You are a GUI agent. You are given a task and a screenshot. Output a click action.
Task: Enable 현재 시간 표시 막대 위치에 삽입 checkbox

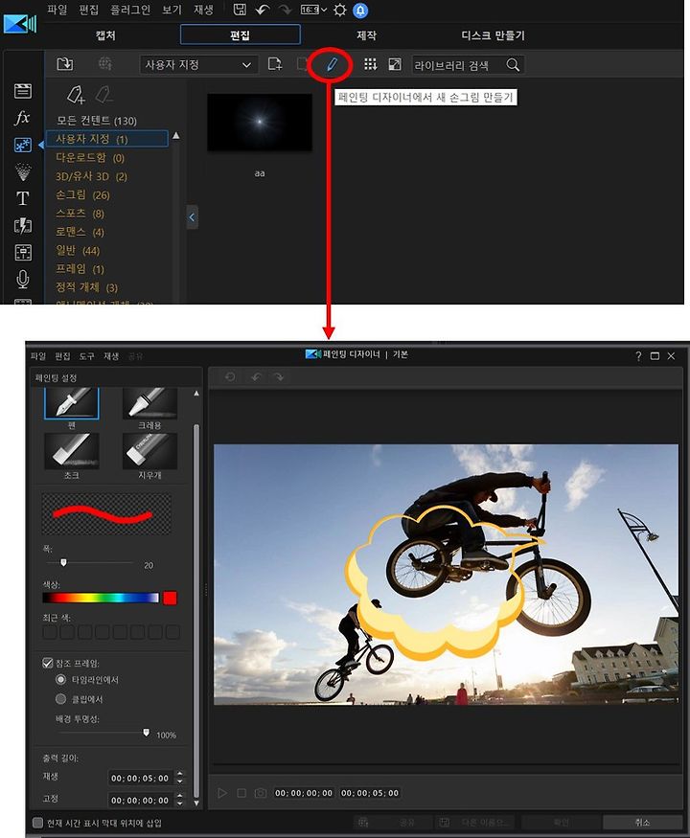(x=37, y=823)
